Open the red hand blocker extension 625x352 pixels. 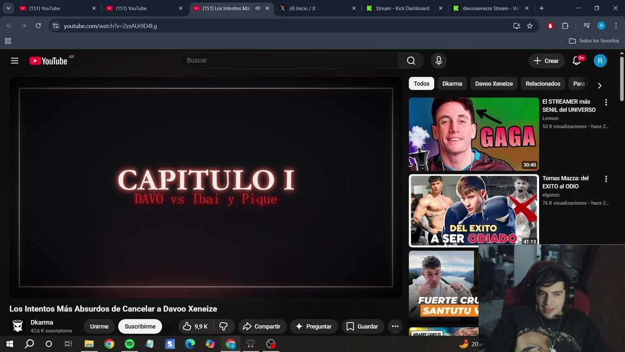click(550, 26)
